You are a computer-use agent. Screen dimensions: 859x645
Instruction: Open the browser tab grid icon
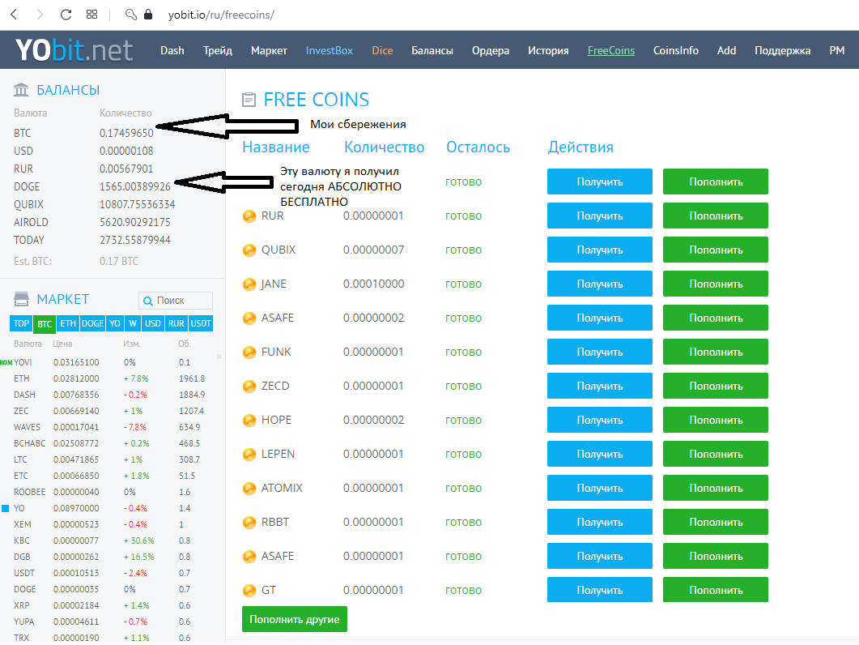pyautogui.click(x=92, y=15)
